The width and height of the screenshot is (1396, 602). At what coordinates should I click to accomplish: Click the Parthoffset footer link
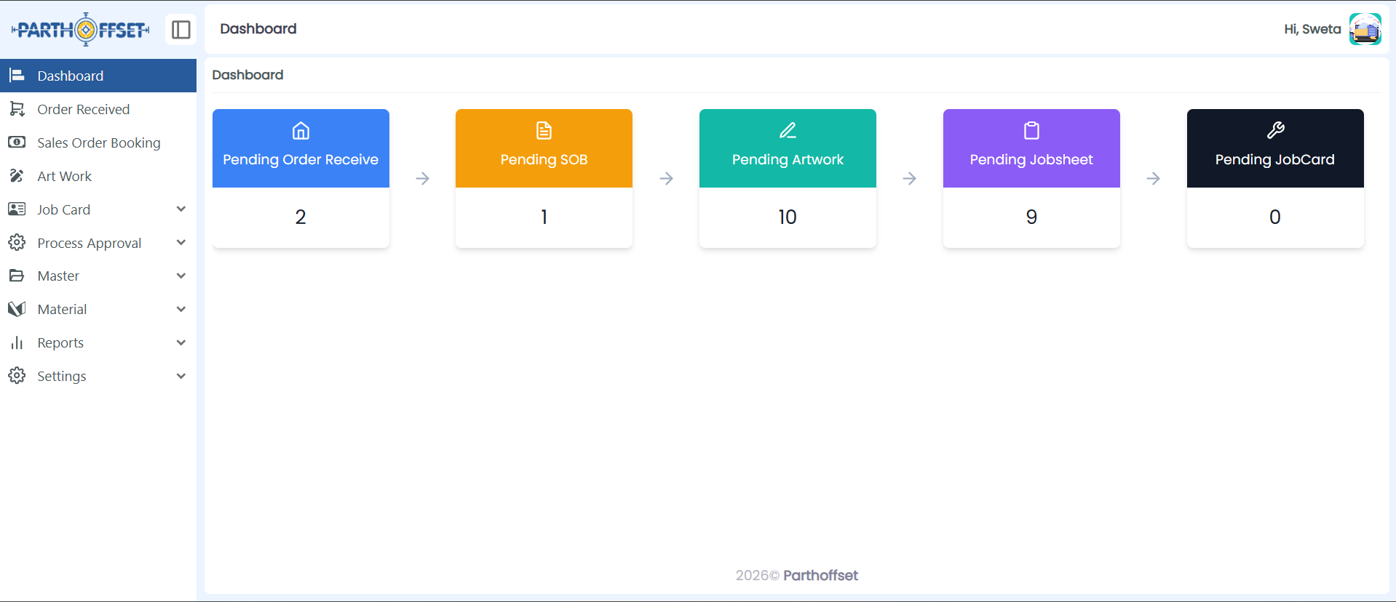820,575
